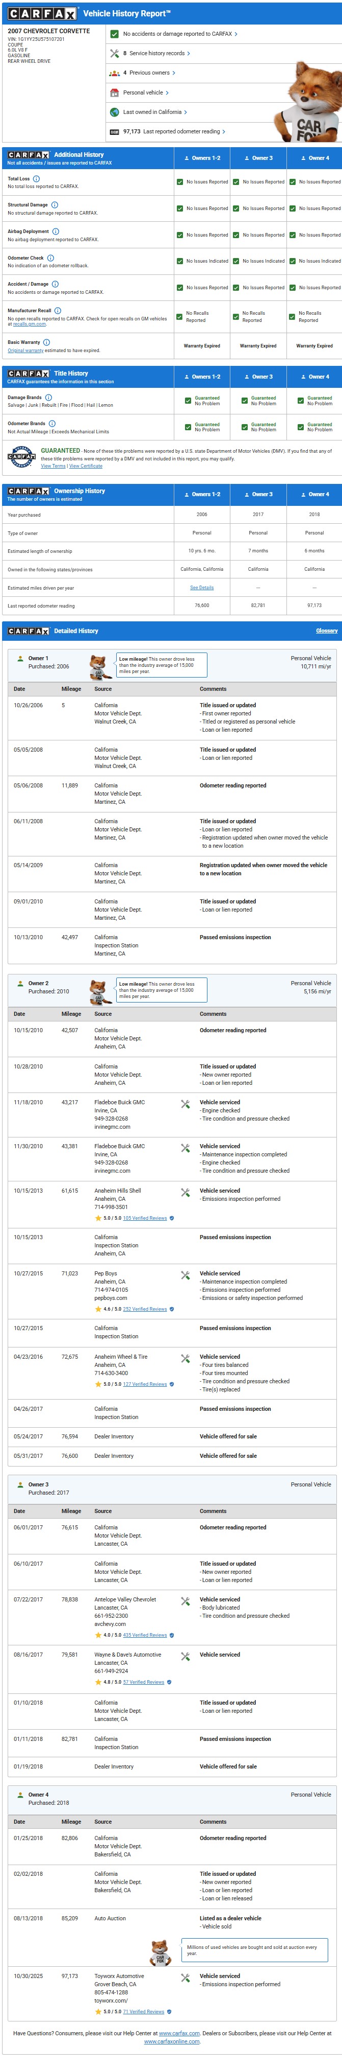Click the See Details miles per year link
342x2070 pixels.
pos(202,588)
